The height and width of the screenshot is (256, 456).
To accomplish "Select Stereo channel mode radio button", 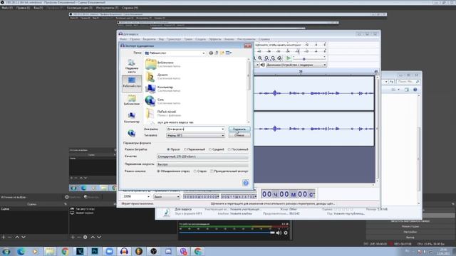I will pos(195,171).
